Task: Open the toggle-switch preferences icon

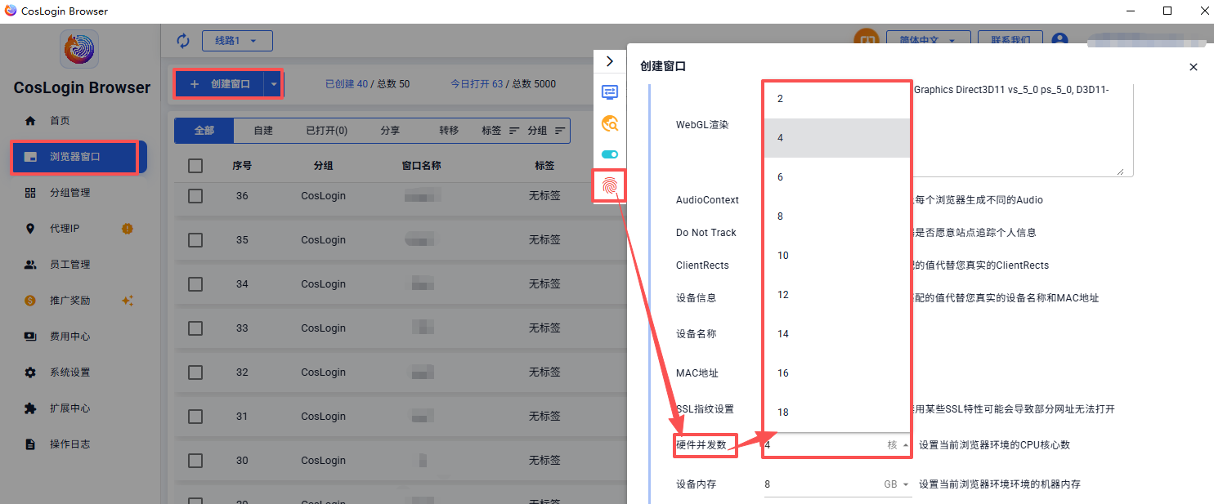Action: click(610, 154)
